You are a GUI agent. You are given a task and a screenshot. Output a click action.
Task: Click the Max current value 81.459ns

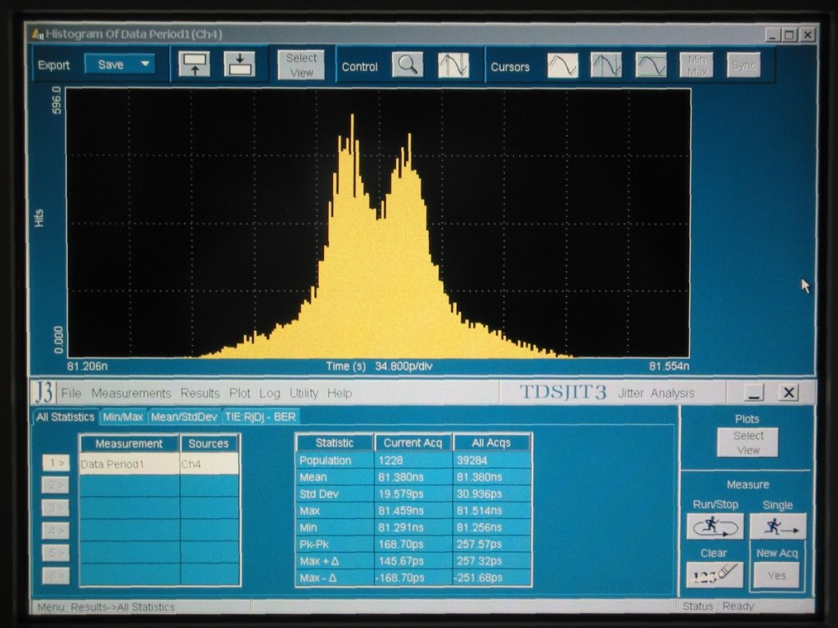(x=413, y=510)
